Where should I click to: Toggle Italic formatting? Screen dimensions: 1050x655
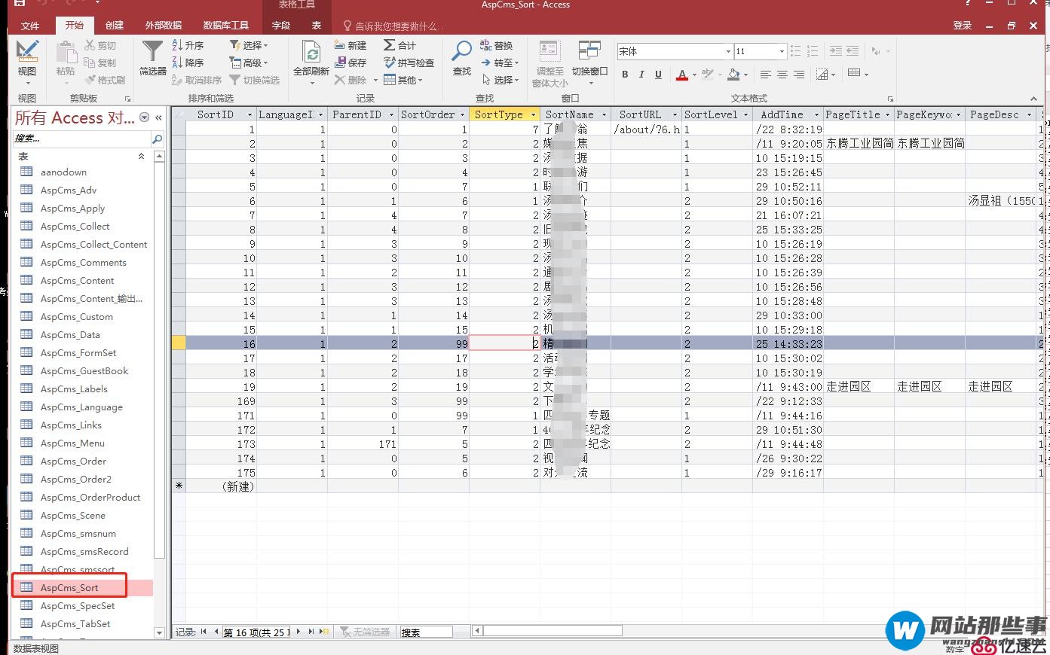(x=641, y=74)
